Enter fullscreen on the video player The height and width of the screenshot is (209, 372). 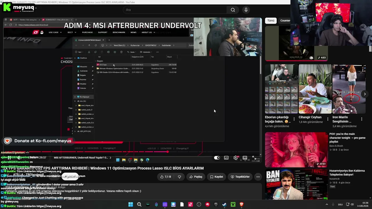click(254, 158)
